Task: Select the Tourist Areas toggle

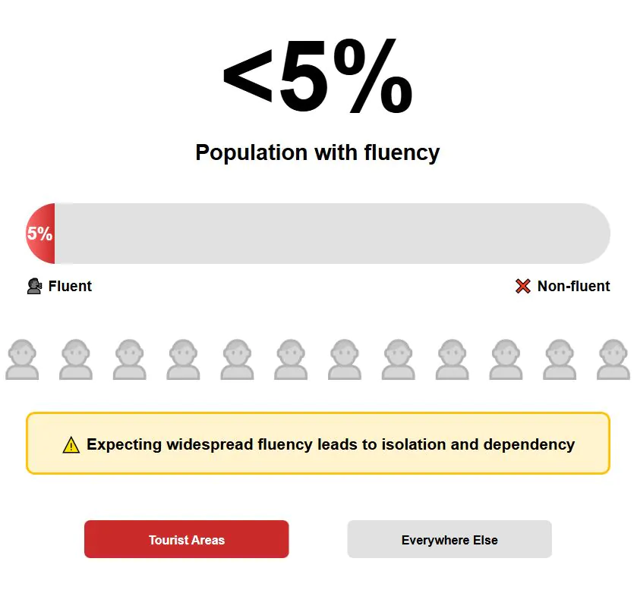Action: pos(186,539)
